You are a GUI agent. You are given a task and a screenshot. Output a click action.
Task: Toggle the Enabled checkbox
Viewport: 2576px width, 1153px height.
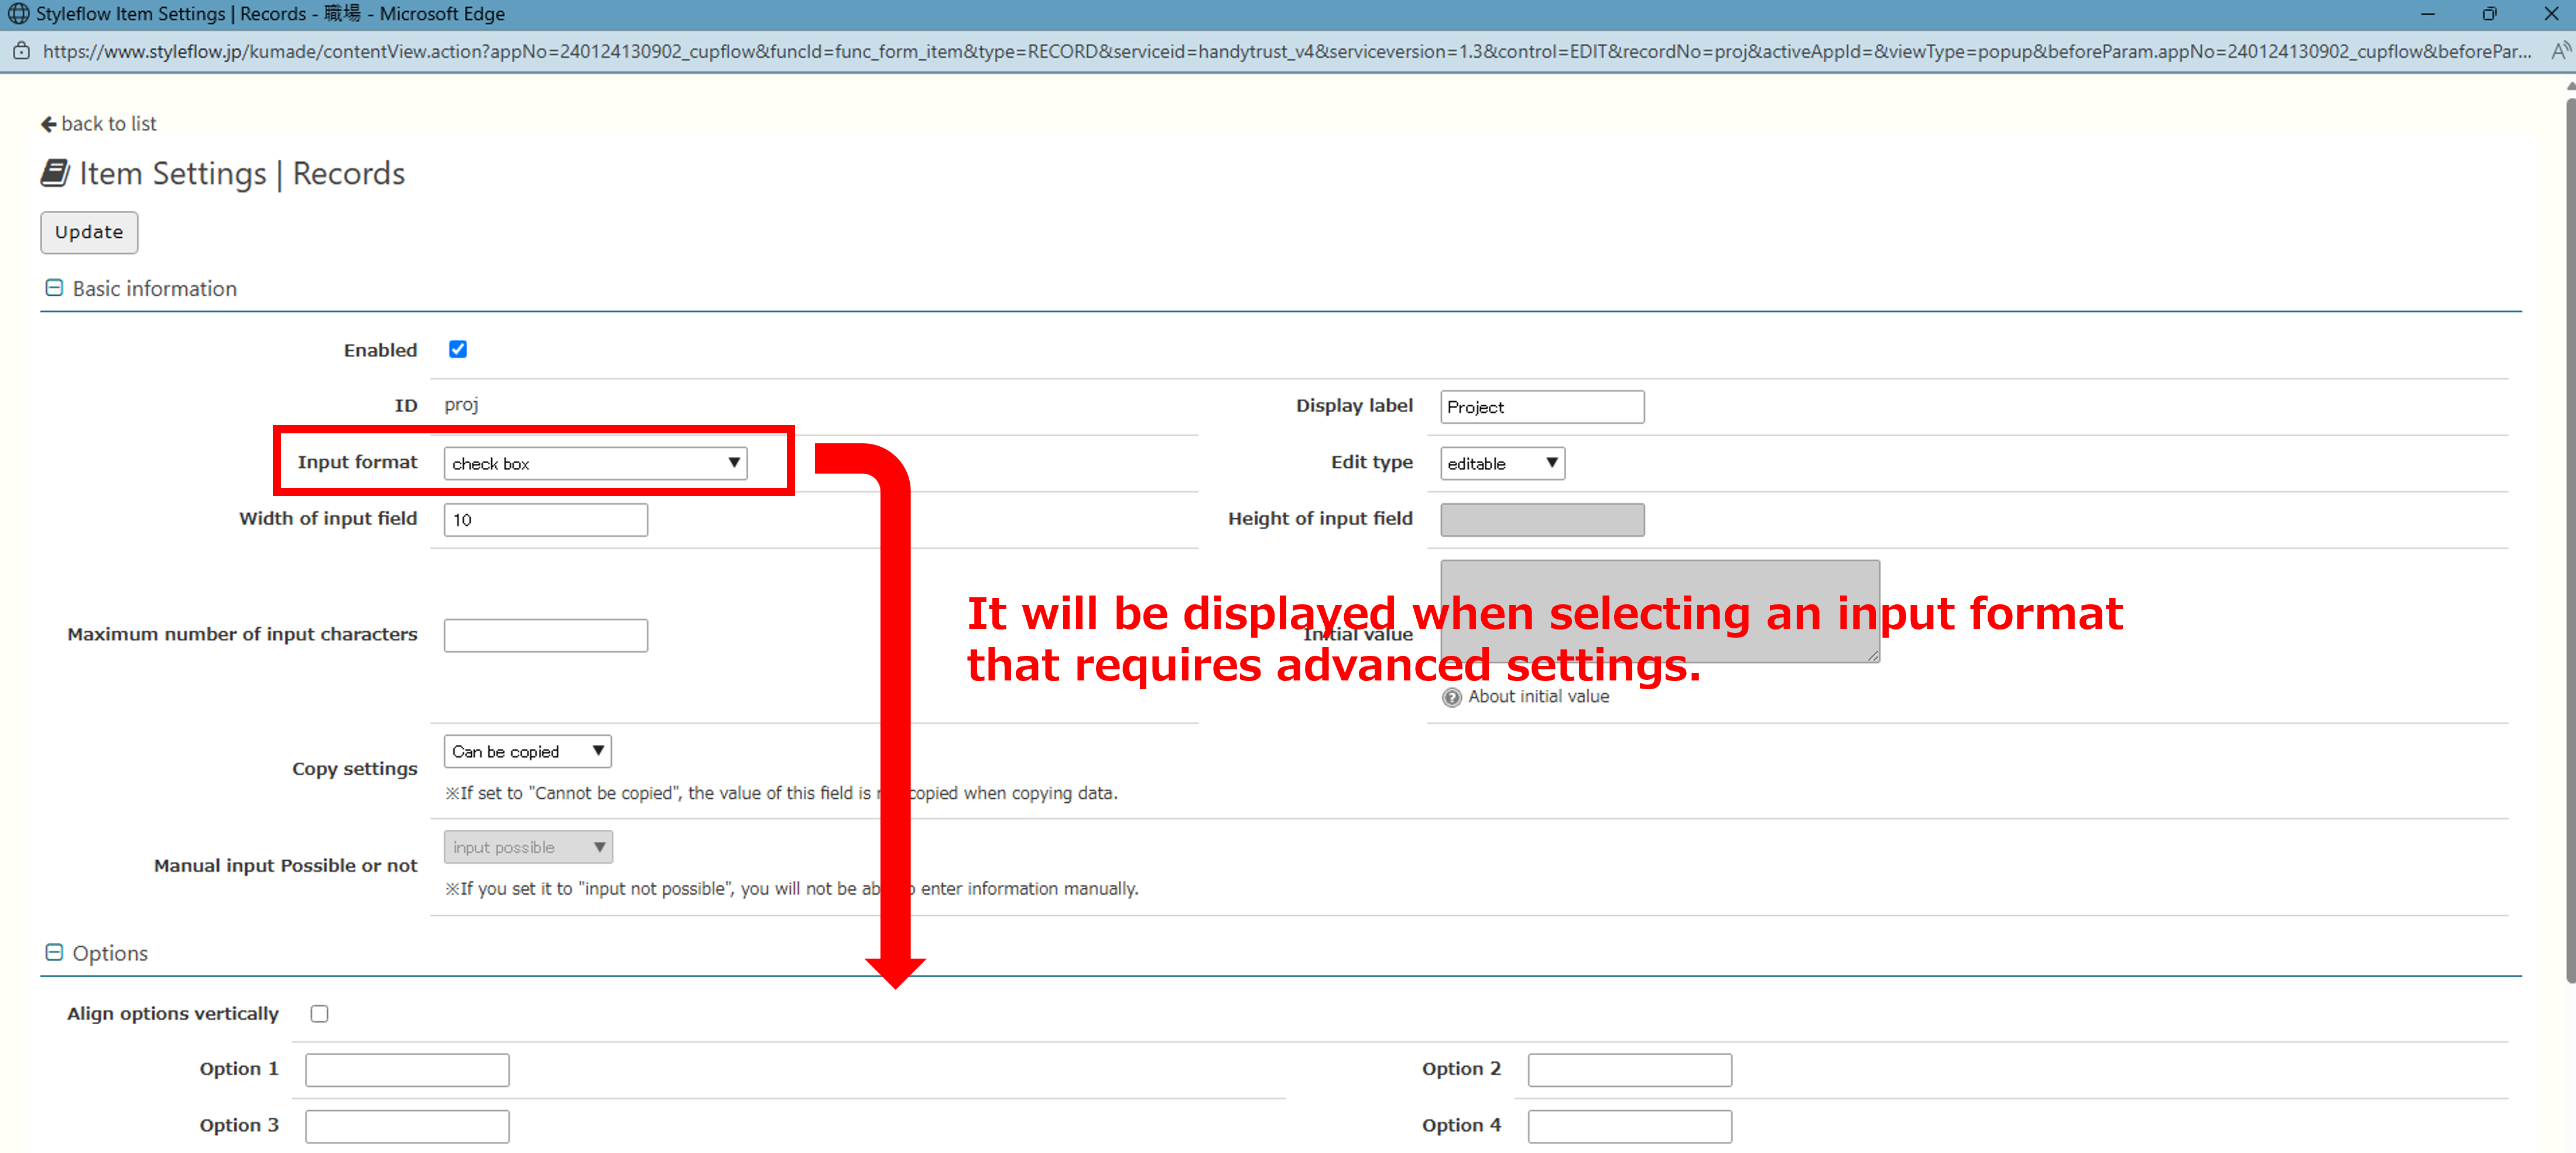(458, 349)
